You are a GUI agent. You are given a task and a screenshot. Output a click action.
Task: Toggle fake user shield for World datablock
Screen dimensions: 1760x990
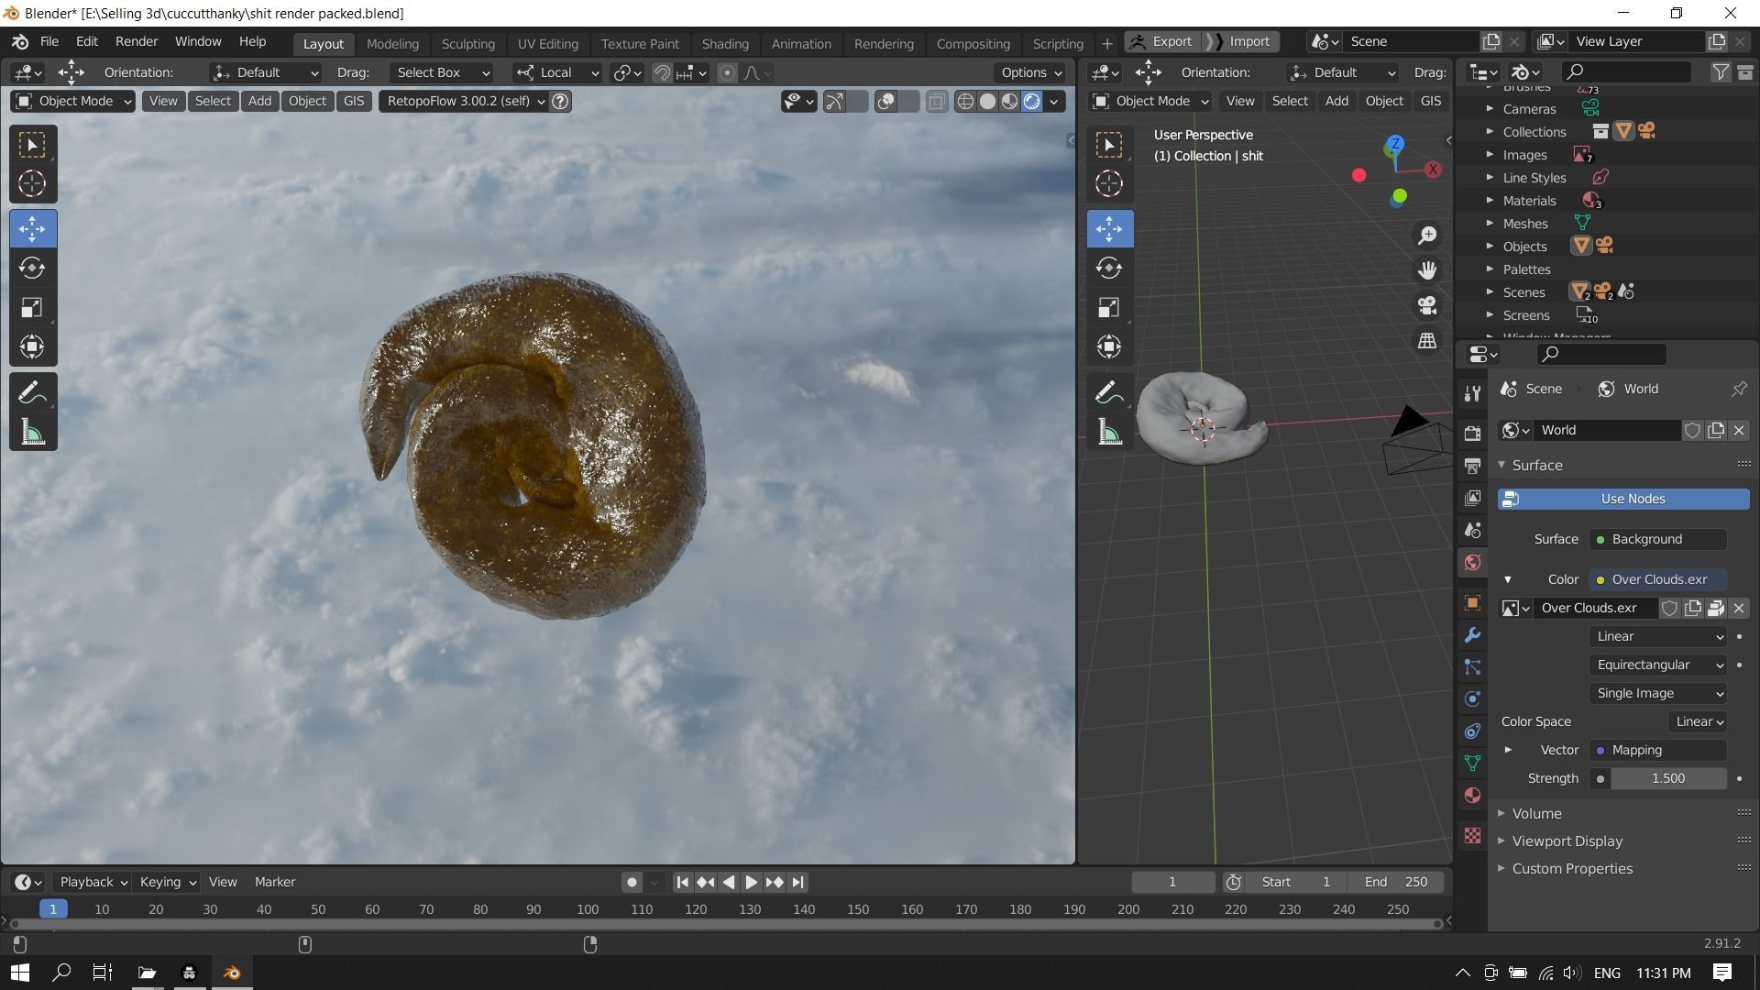pyautogui.click(x=1692, y=430)
